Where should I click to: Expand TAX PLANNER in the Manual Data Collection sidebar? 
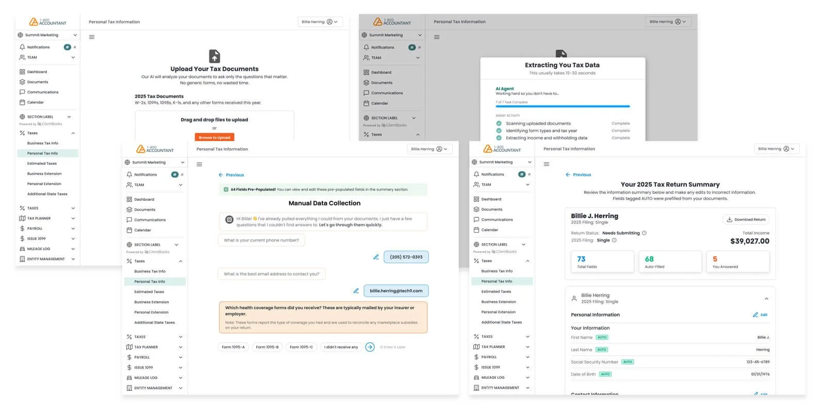tap(180, 347)
